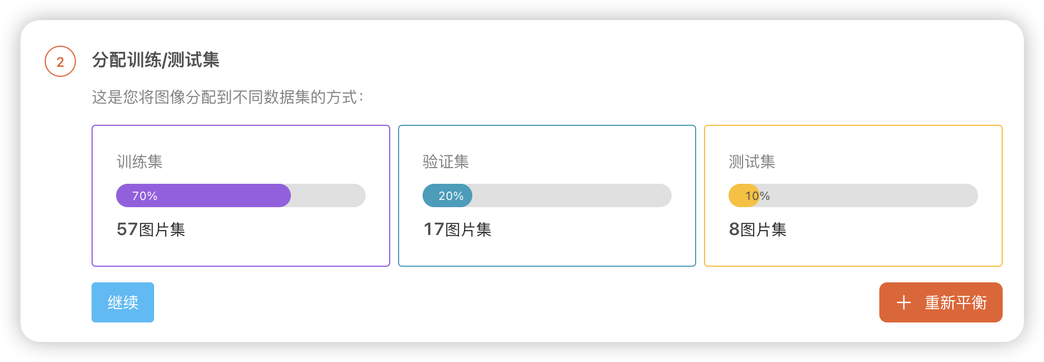Click the 17图片集 count text
The width and height of the screenshot is (1044, 362).
(457, 229)
